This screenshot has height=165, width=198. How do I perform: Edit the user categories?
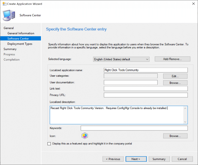pos(175,76)
